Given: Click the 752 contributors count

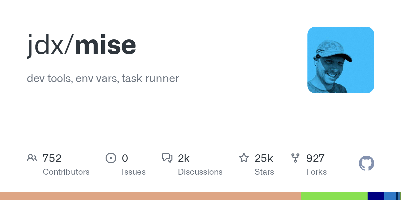Looking at the screenshot, I should click(52, 158).
